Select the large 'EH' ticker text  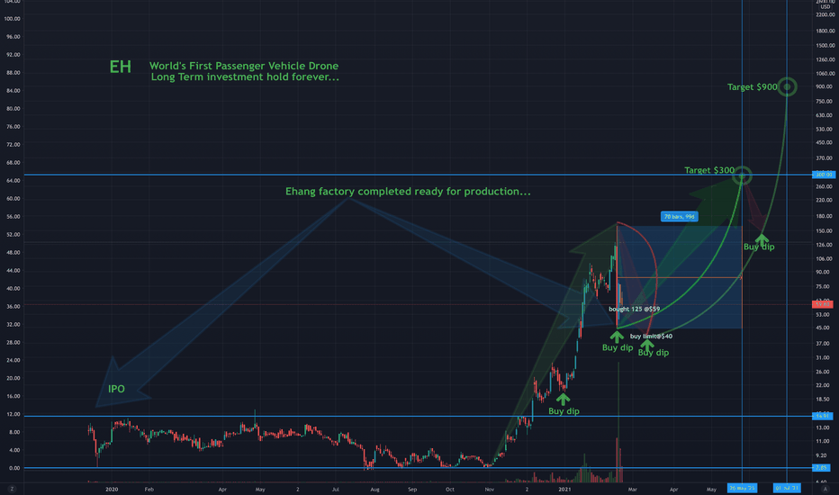pos(121,67)
